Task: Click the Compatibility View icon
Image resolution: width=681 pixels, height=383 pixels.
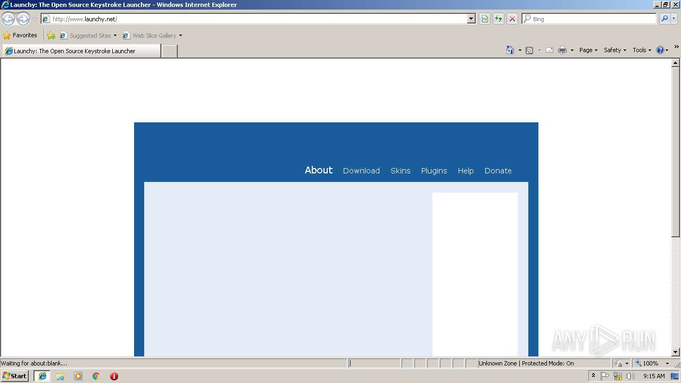Action: 485,19
